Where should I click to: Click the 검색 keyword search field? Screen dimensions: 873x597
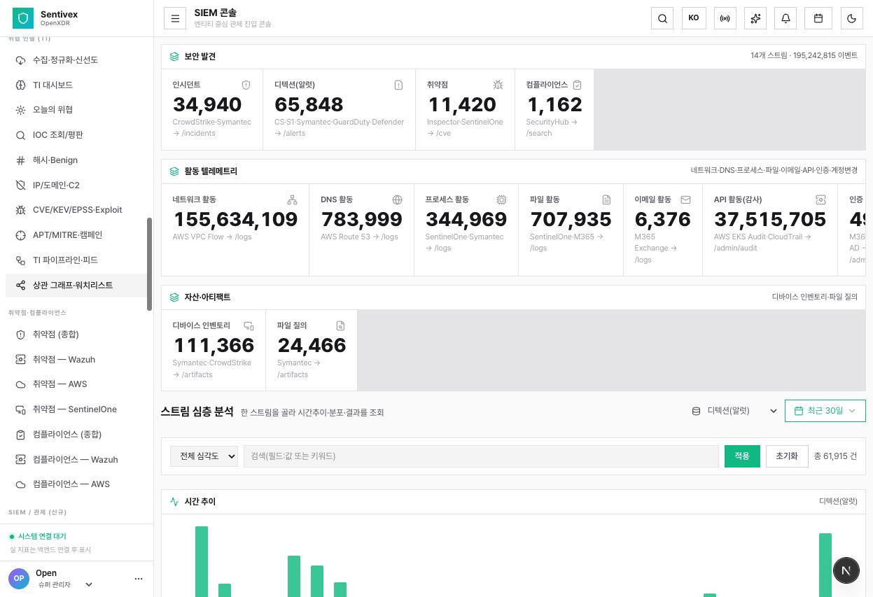click(x=481, y=456)
